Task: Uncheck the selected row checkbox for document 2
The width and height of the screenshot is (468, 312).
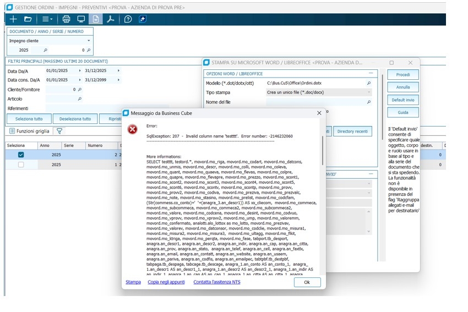Action: coord(21,155)
